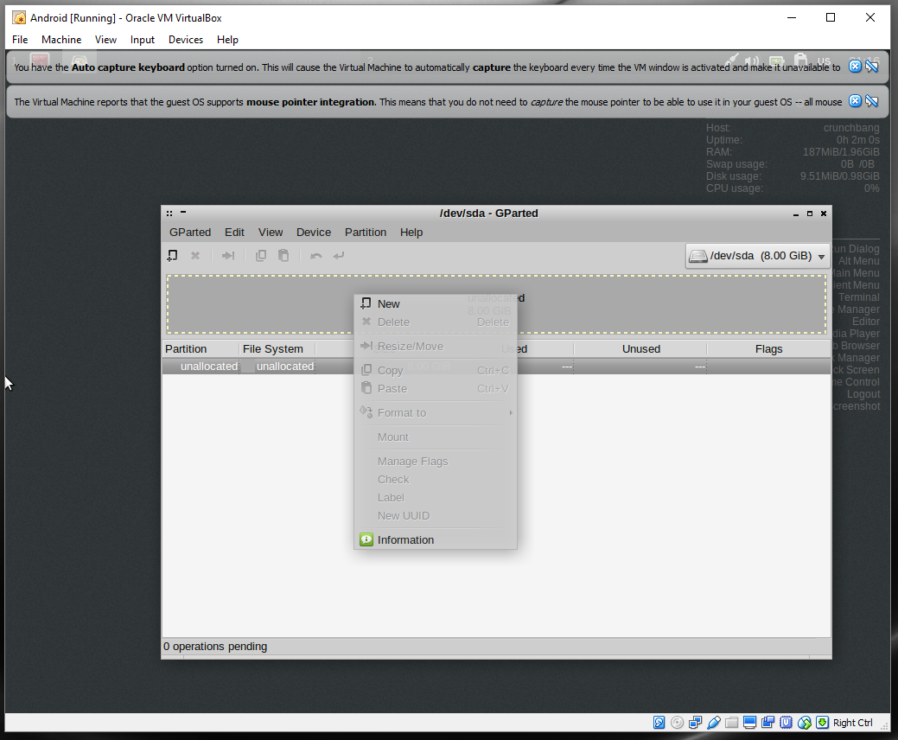Dismiss the mouse pointer integration notification
The width and height of the screenshot is (898, 740).
coord(855,101)
